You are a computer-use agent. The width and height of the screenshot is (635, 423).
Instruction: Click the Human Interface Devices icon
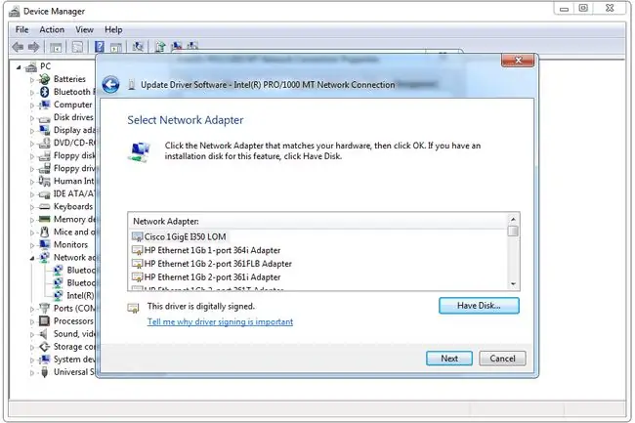pos(45,181)
